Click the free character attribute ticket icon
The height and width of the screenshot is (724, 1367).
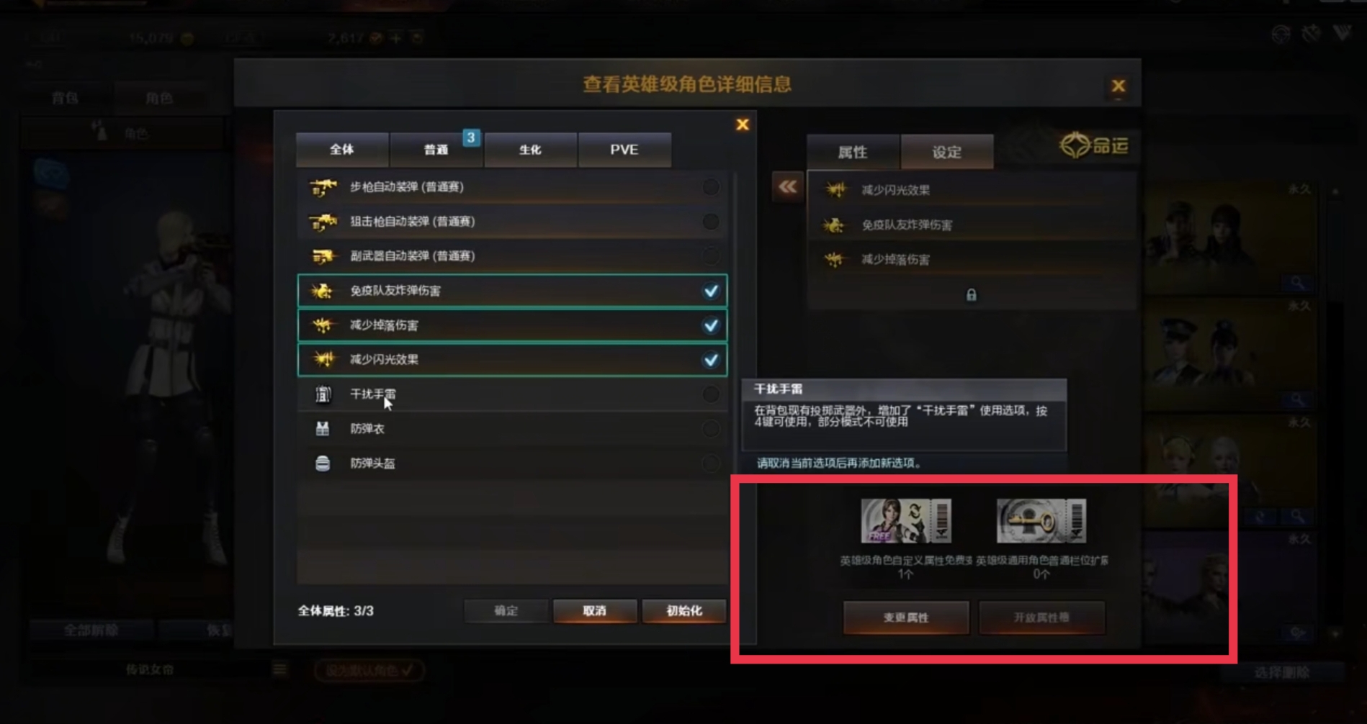[905, 520]
